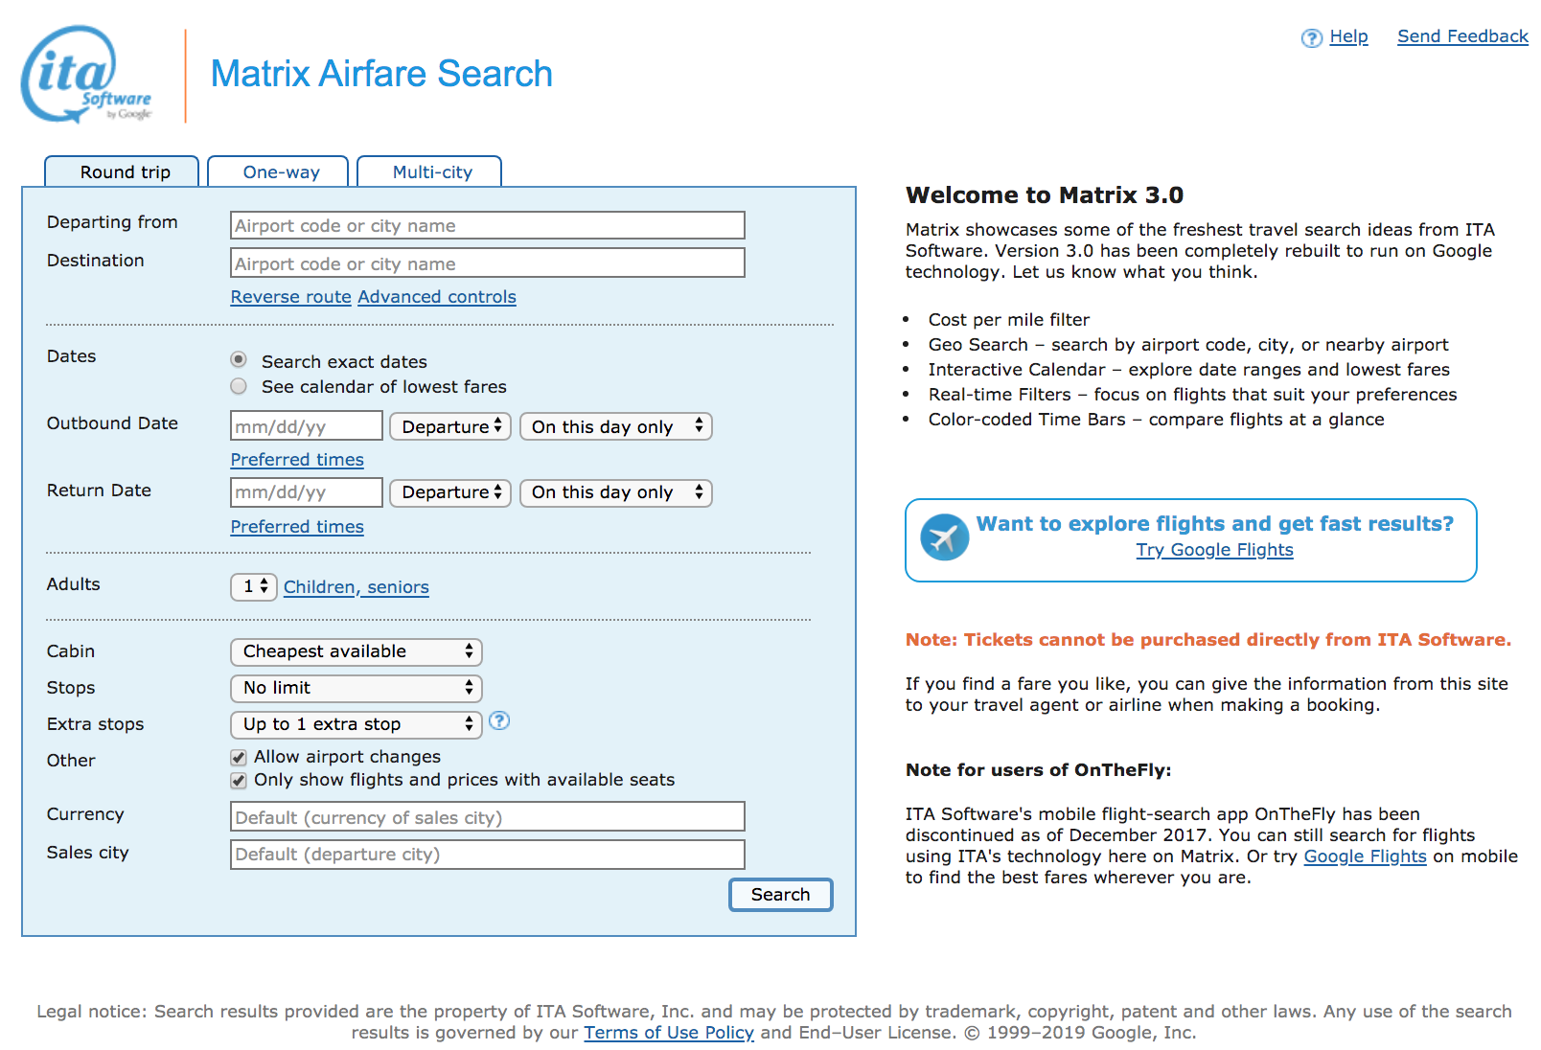The image size is (1541, 1050).
Task: Open the Adults count dropdown
Action: [x=254, y=586]
